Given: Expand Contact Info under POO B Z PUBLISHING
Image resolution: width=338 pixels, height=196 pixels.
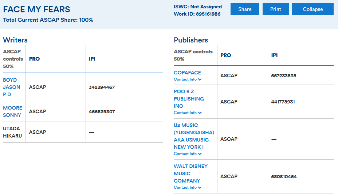Looking at the screenshot, I should 188,113.
